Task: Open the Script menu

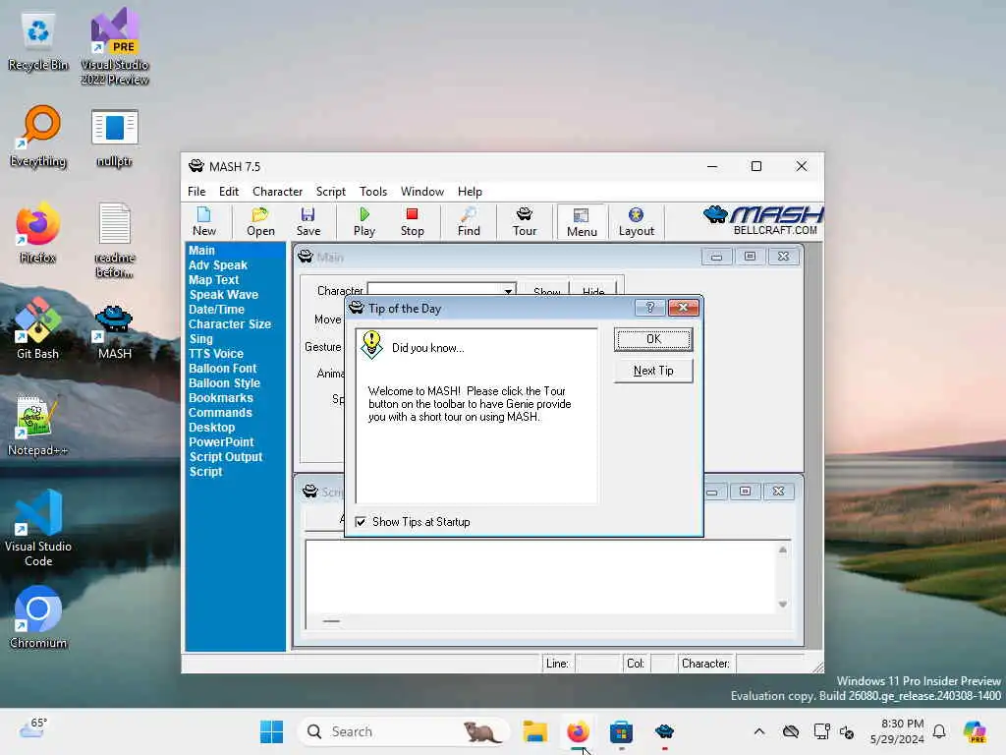Action: (330, 192)
